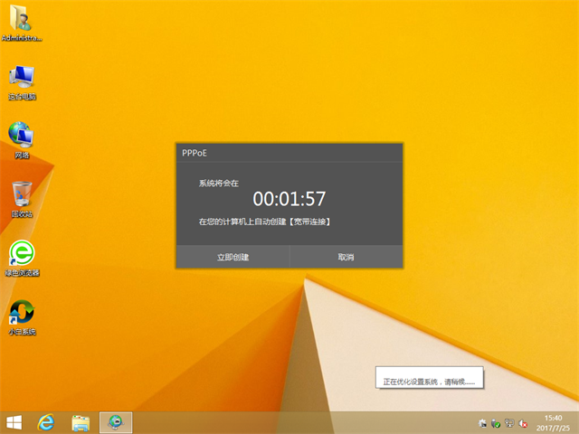579x434 pixels.
Task: Click the first system tray settings icon
Action: tap(482, 423)
